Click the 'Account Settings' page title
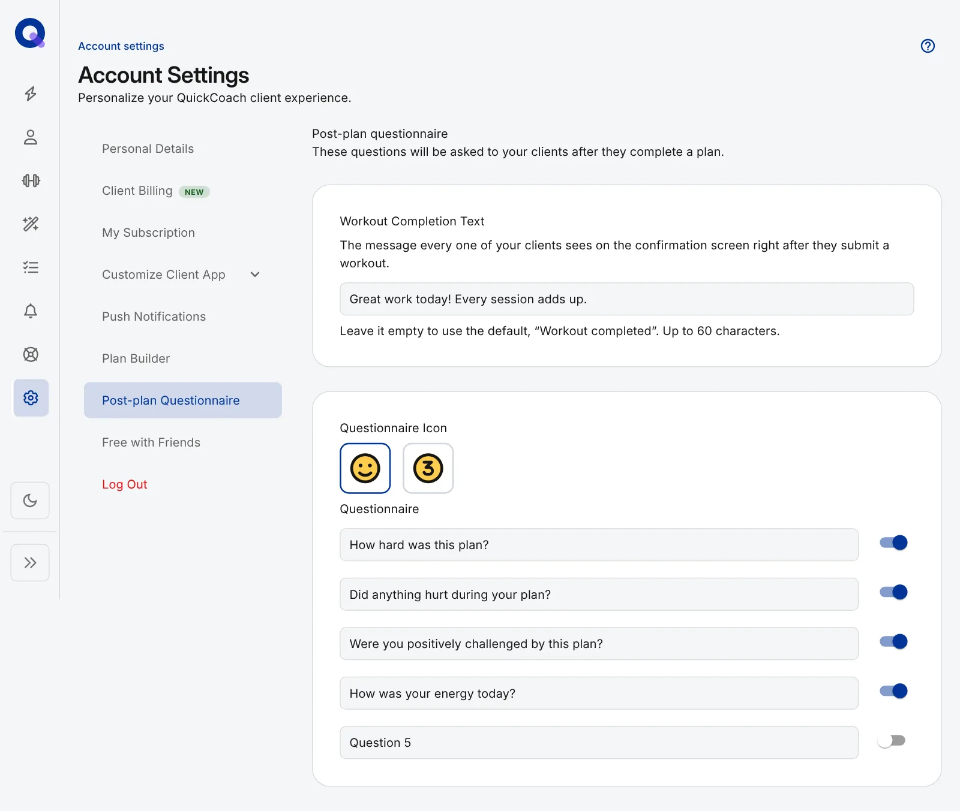 tap(164, 75)
